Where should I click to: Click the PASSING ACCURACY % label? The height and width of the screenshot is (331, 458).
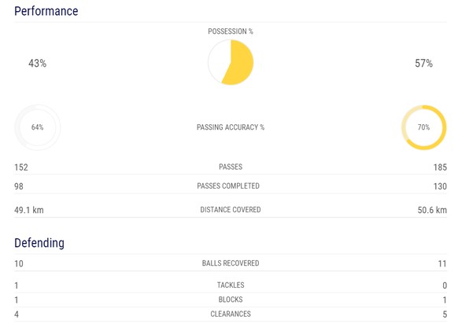point(231,127)
